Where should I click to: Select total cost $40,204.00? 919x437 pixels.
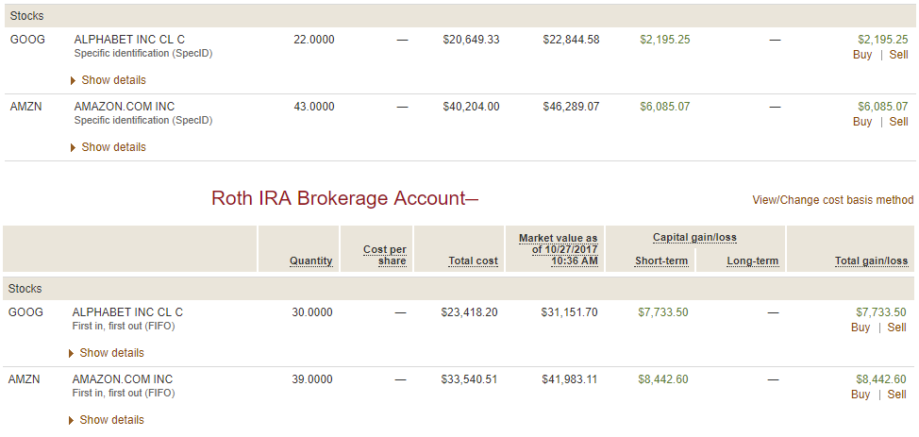(x=471, y=107)
